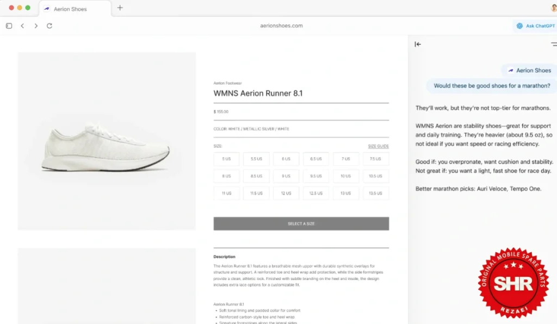557x324 pixels.
Task: Choose size 9.5 US
Action: click(x=316, y=176)
